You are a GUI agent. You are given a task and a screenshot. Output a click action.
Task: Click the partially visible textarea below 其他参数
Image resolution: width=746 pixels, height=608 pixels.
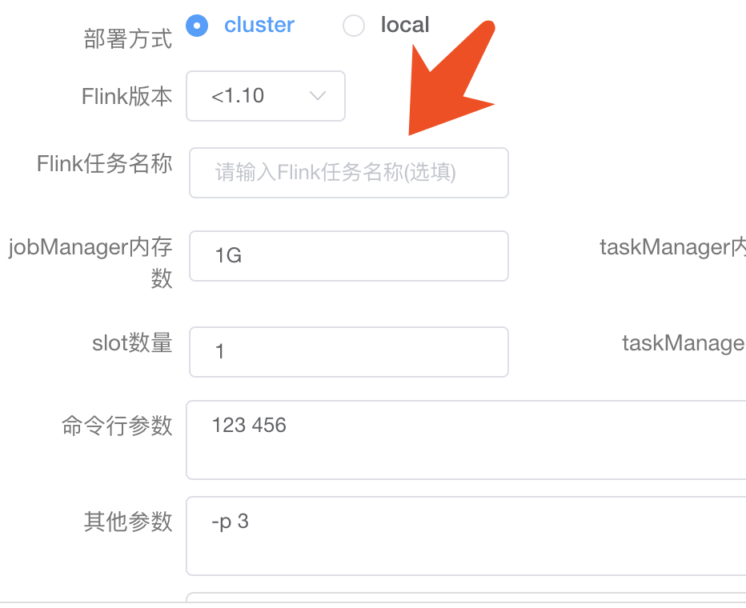point(466,597)
